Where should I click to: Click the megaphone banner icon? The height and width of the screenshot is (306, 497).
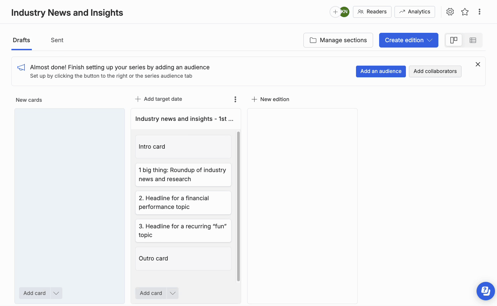pyautogui.click(x=21, y=67)
